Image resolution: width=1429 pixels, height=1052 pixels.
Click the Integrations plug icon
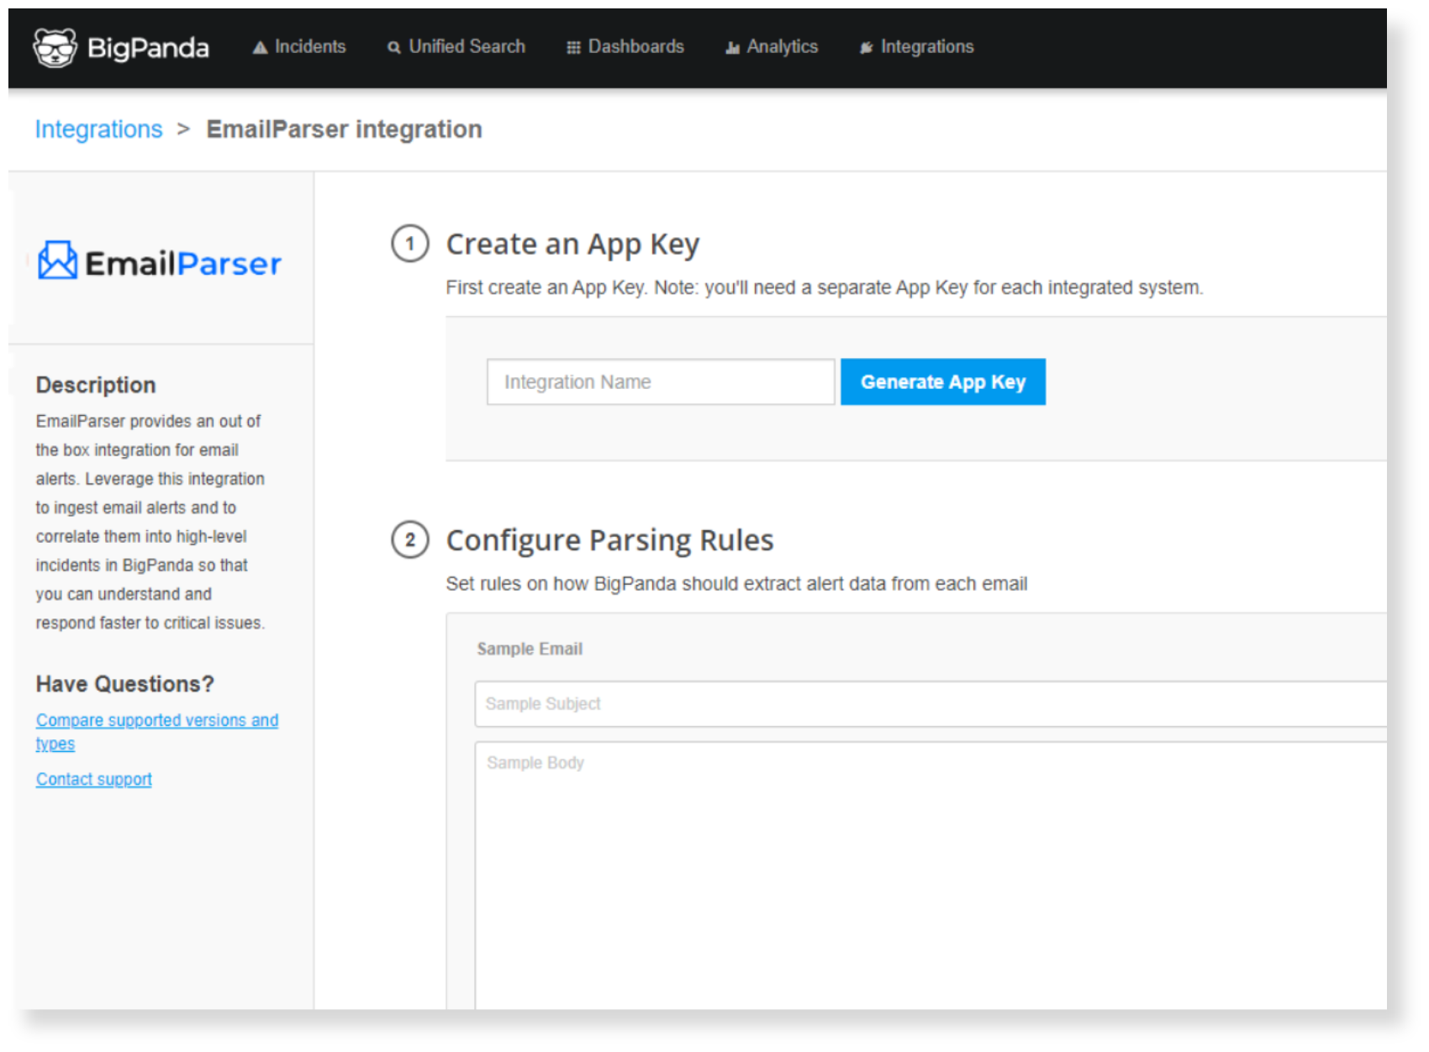pyautogui.click(x=866, y=48)
